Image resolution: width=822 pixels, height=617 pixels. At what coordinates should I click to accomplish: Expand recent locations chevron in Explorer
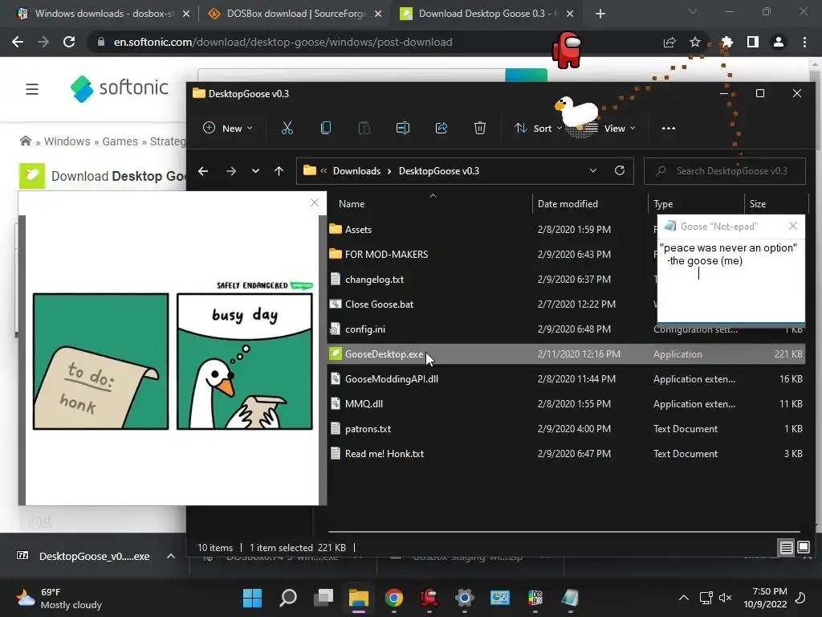pyautogui.click(x=255, y=171)
